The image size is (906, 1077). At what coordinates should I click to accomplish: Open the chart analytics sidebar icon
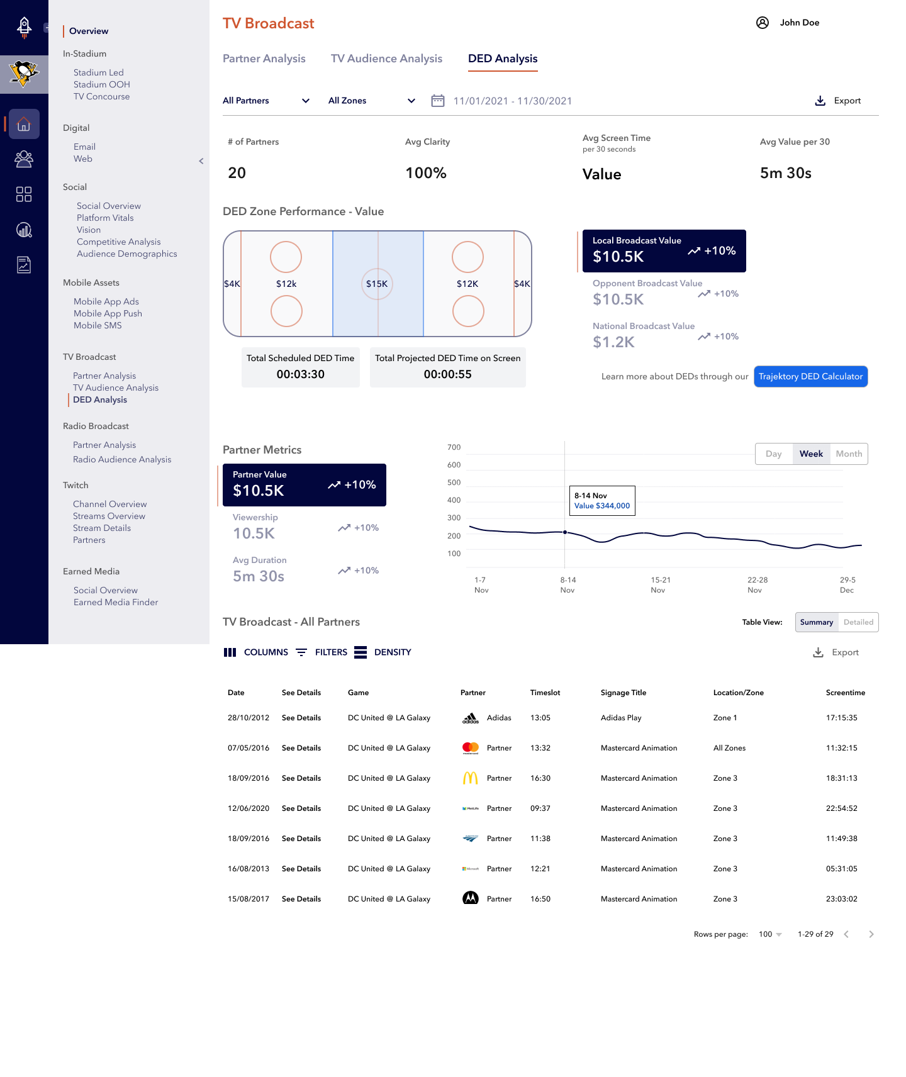[x=24, y=230]
